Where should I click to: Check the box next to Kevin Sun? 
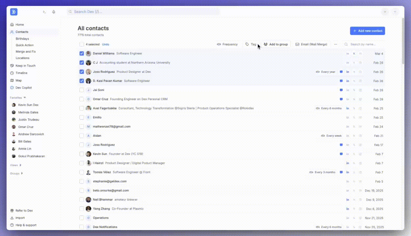[x=81, y=154]
